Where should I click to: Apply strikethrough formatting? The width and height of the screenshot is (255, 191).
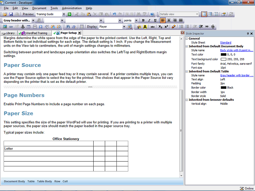tap(152, 27)
